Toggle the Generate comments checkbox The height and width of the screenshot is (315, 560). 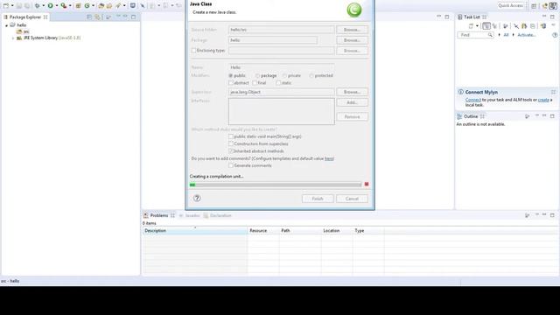click(x=231, y=165)
